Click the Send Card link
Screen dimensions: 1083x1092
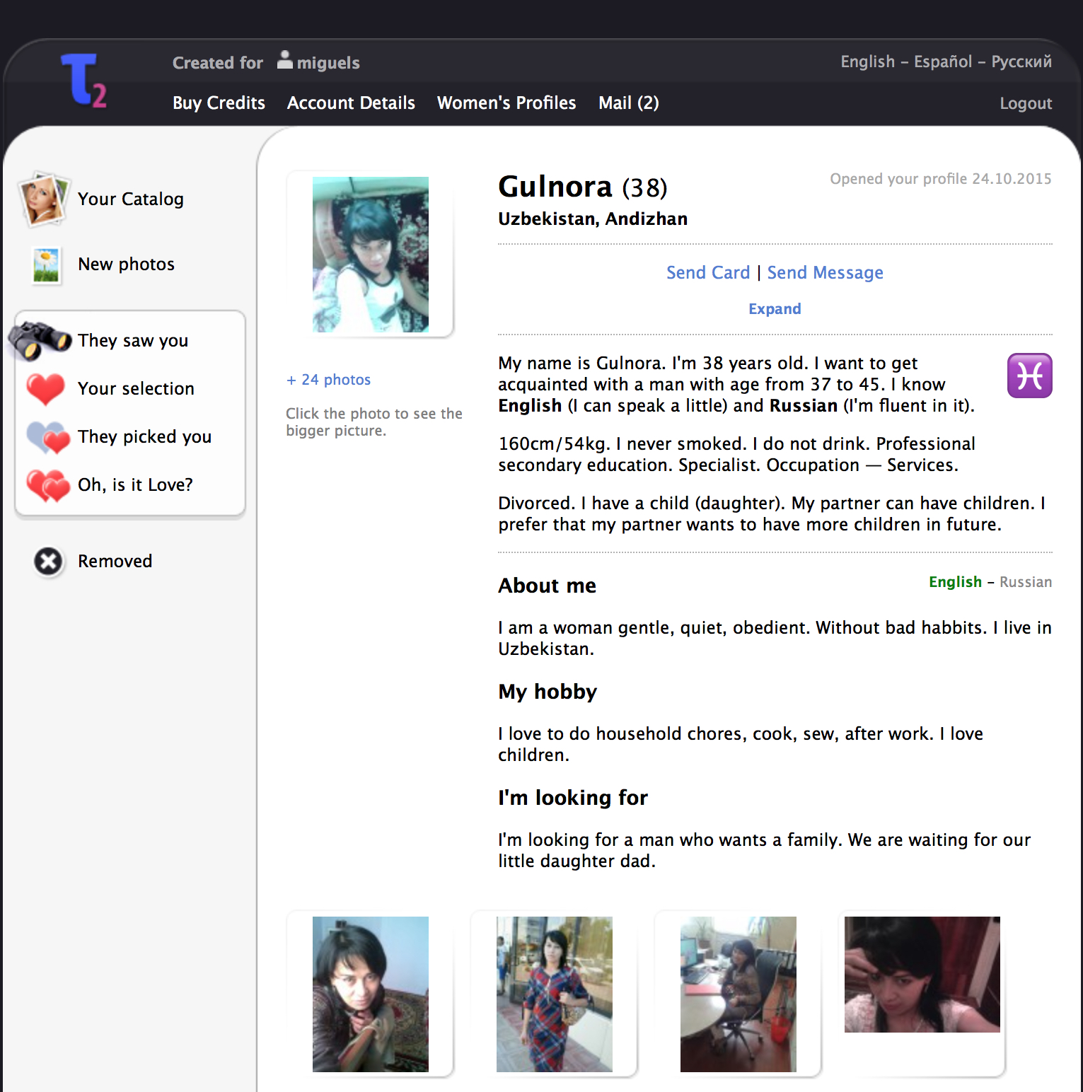click(x=707, y=273)
